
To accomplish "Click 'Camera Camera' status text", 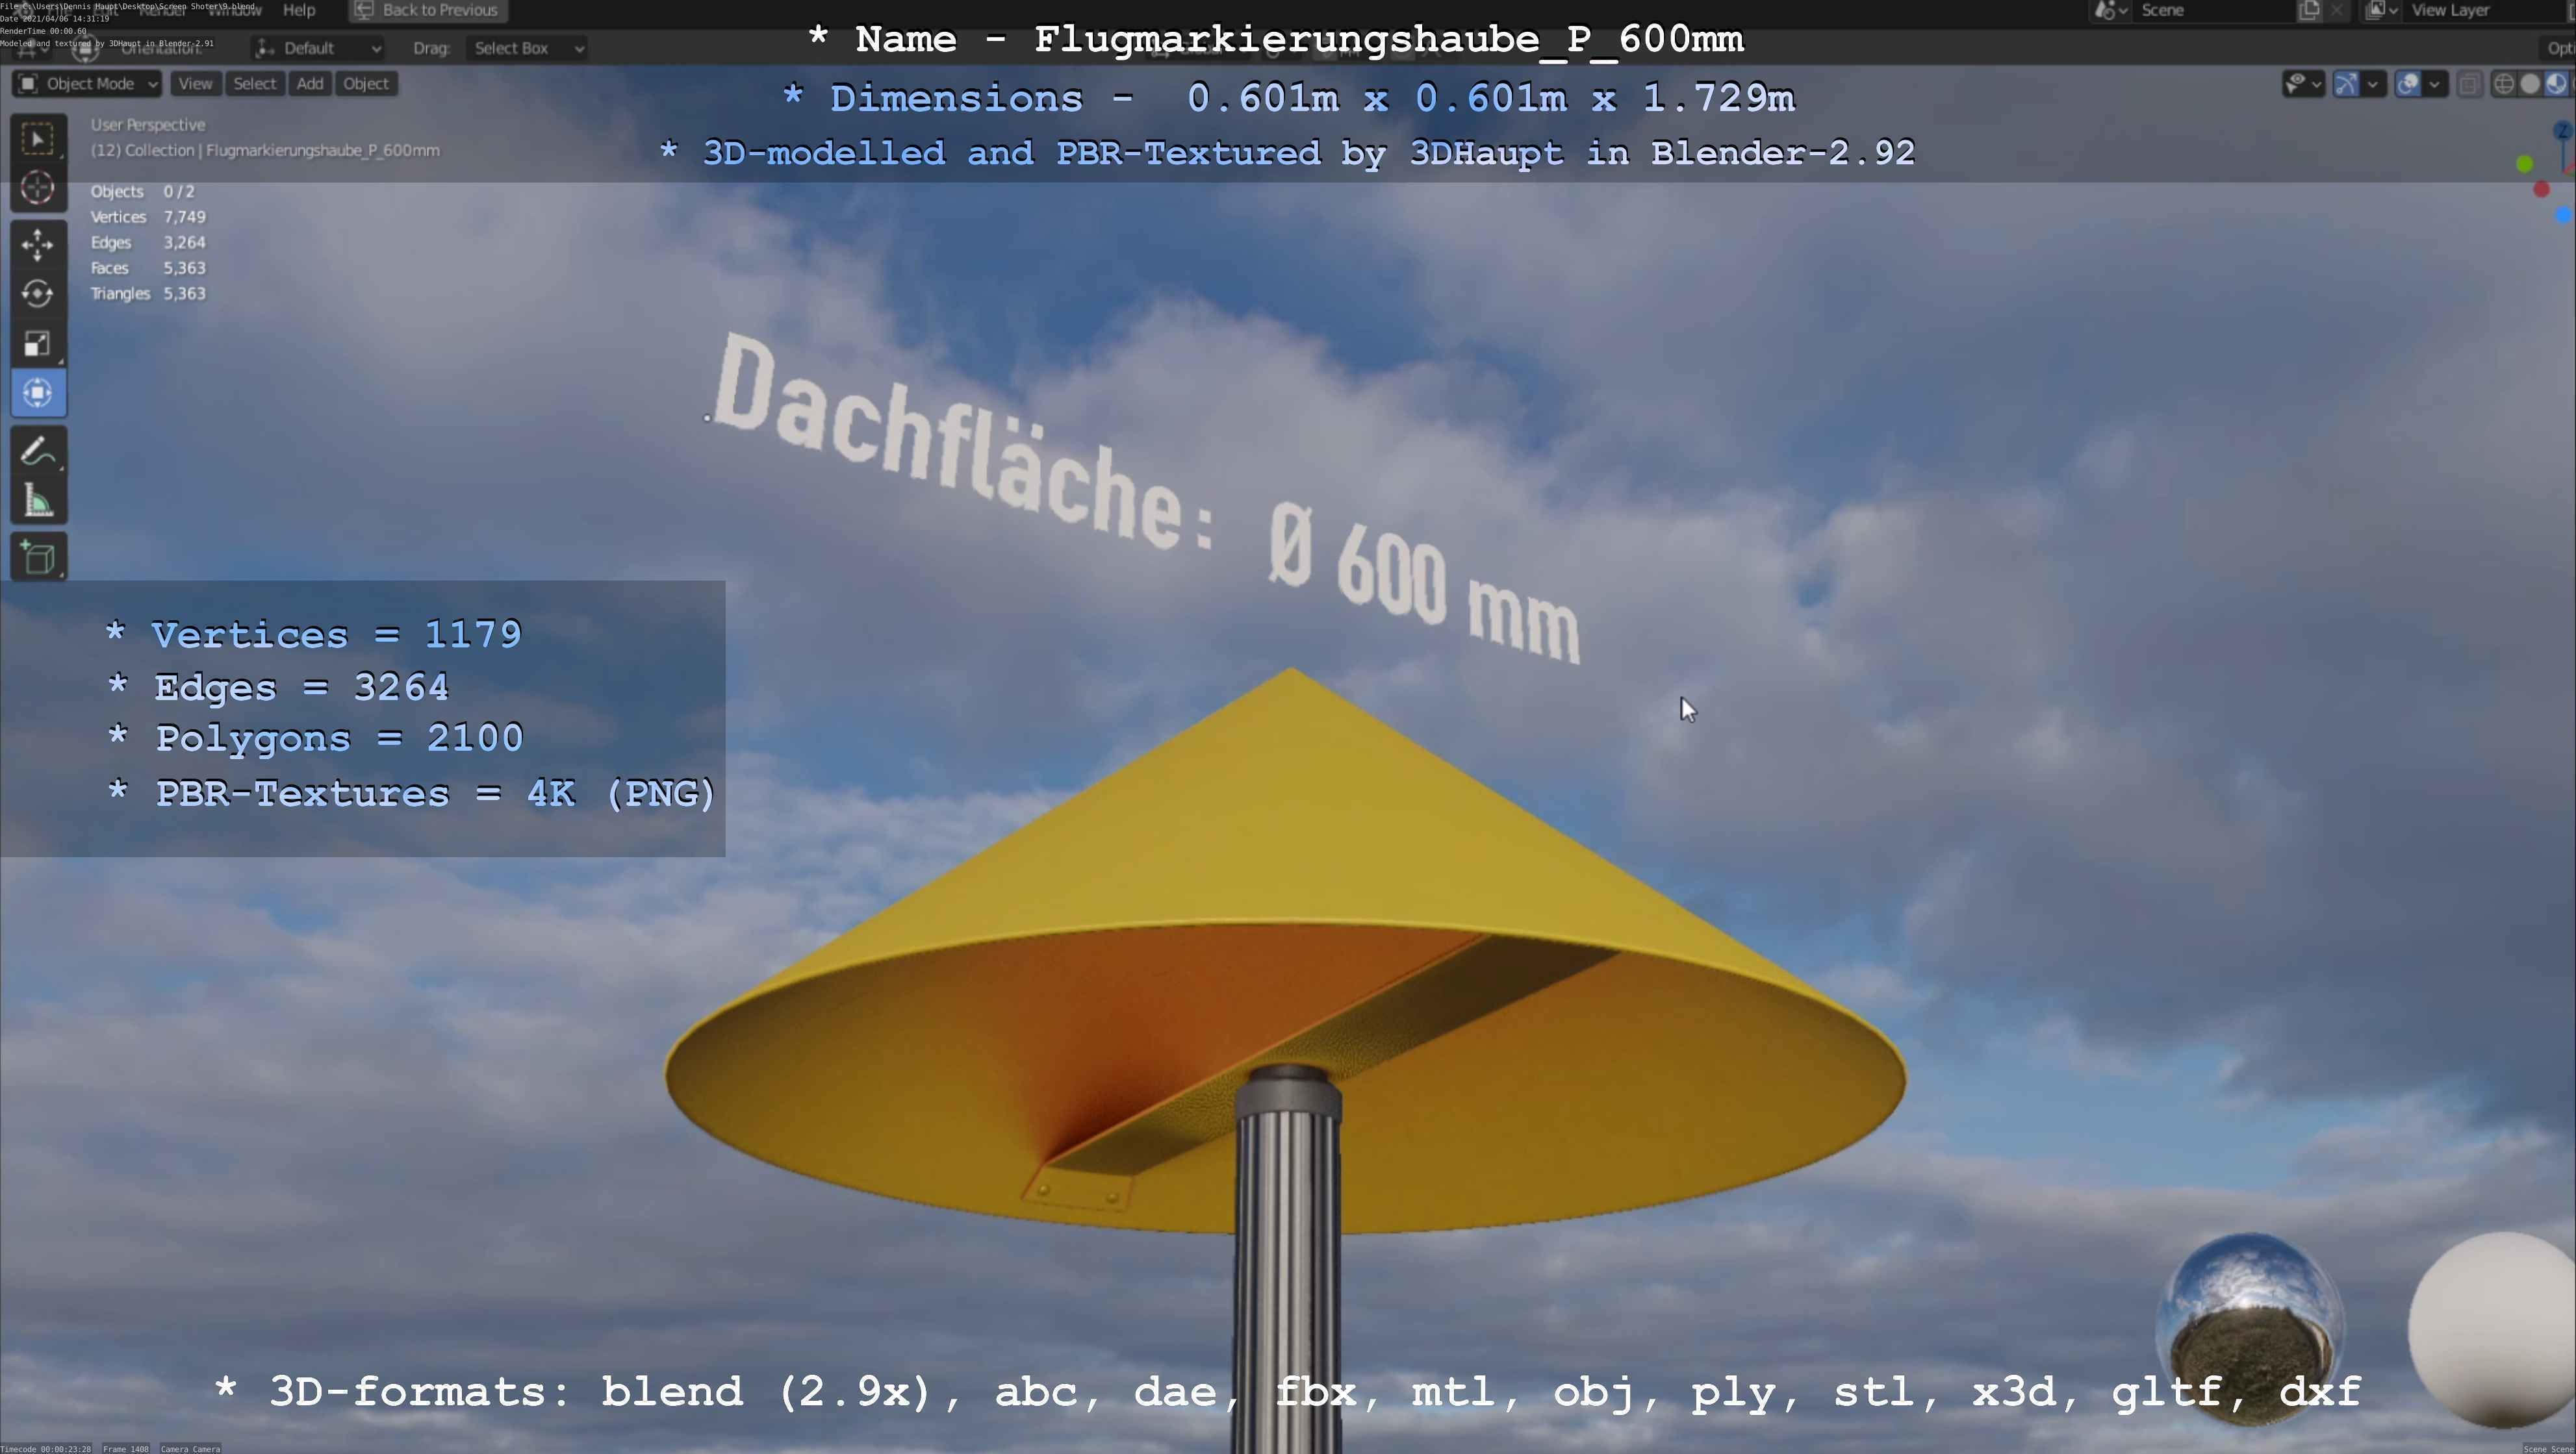I will point(190,1448).
